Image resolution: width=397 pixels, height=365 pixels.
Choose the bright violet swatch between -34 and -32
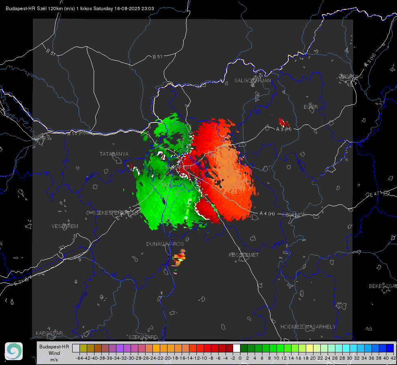120,348
